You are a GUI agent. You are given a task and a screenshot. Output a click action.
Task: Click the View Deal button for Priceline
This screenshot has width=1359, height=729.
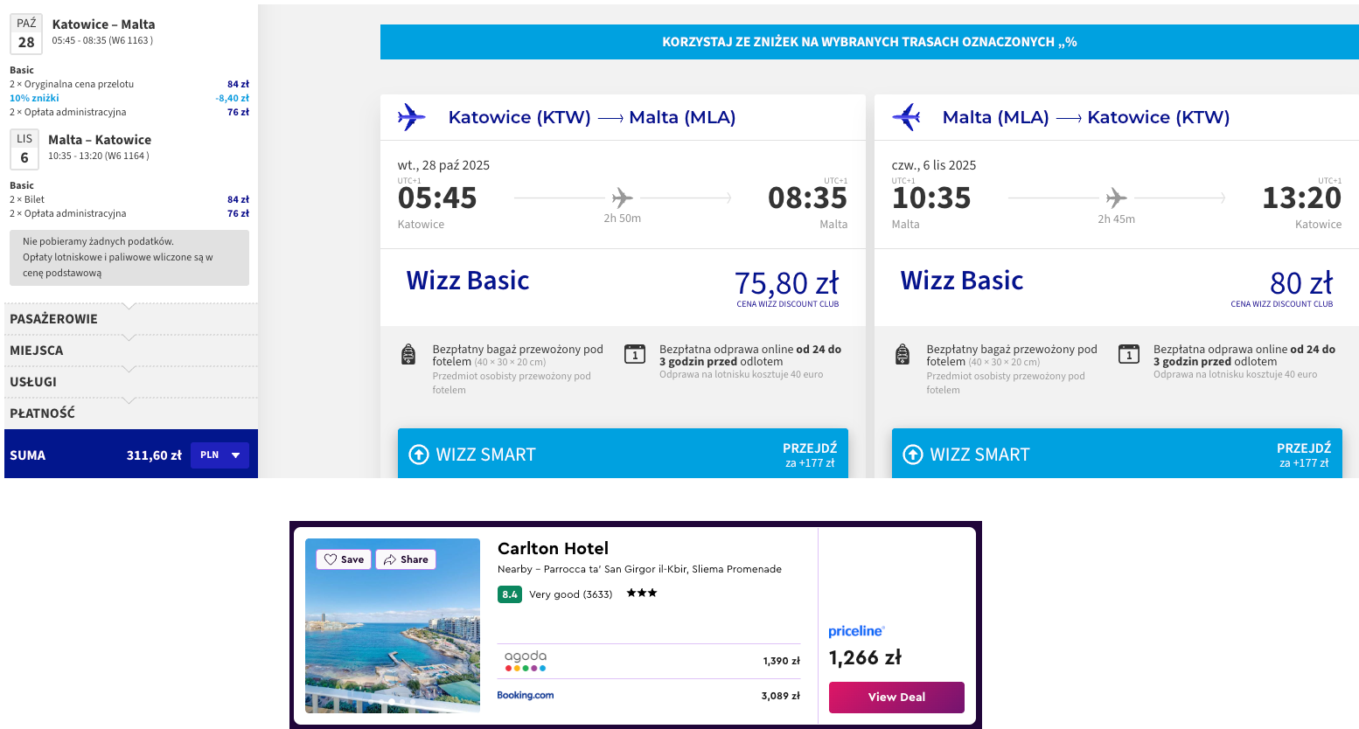click(896, 698)
